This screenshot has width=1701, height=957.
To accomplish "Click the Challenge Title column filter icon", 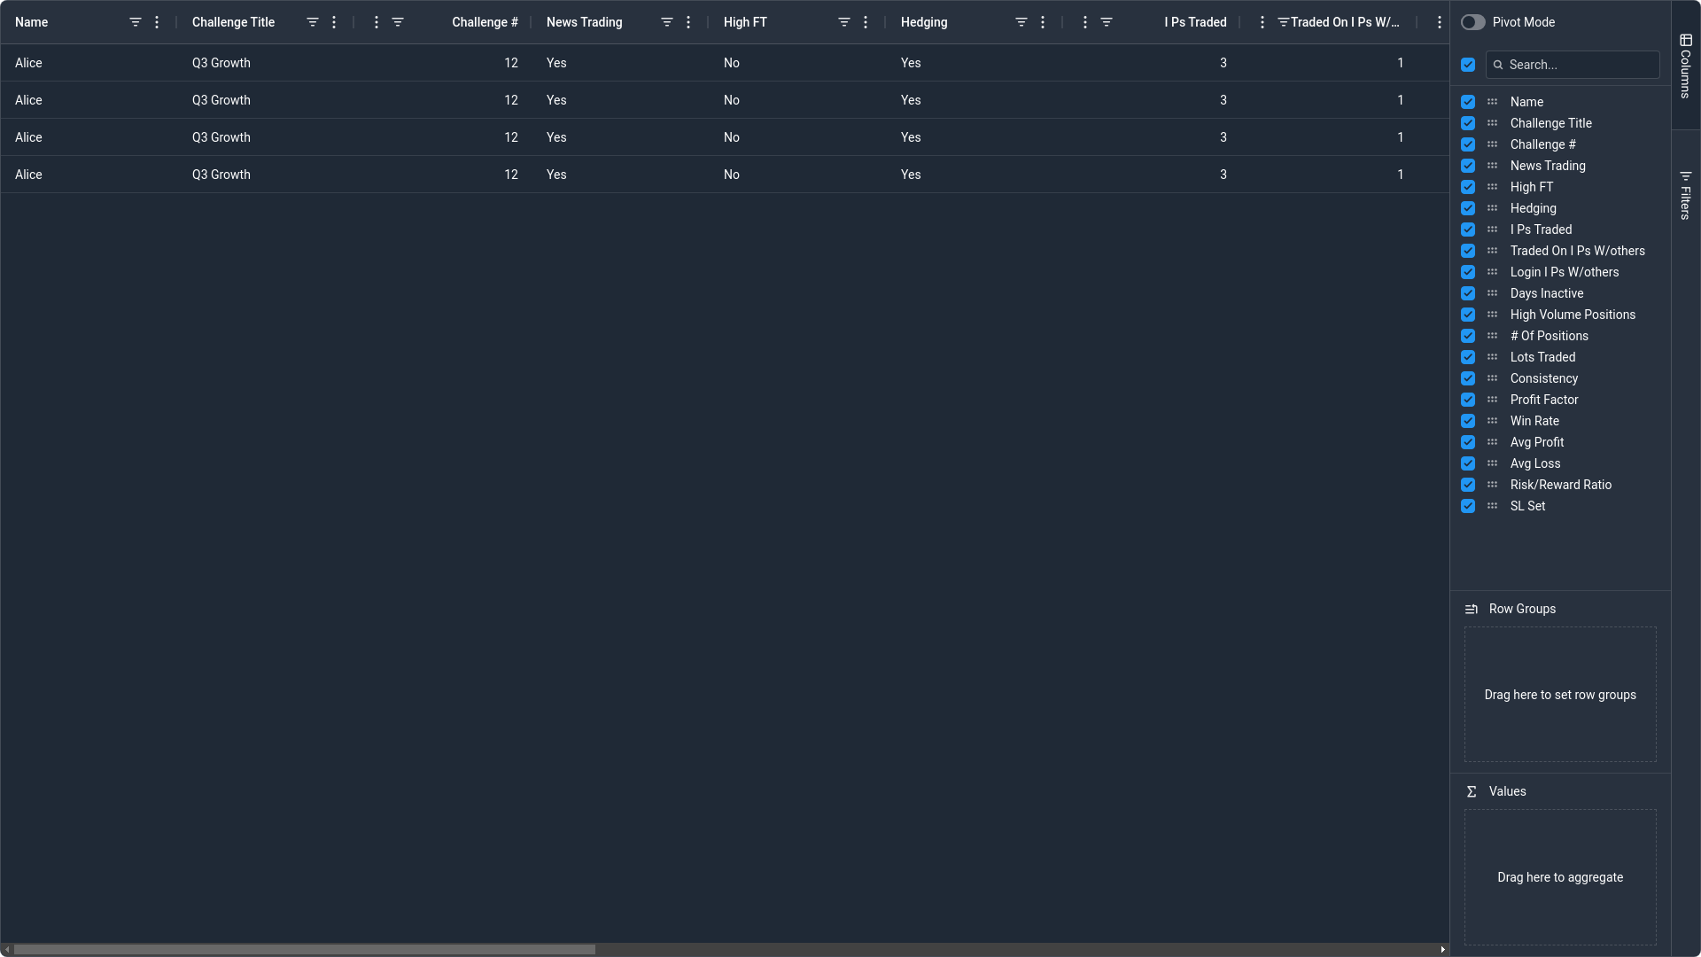I will pos(313,22).
